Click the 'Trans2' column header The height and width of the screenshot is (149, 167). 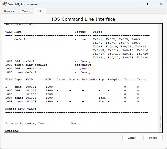tap(142, 80)
